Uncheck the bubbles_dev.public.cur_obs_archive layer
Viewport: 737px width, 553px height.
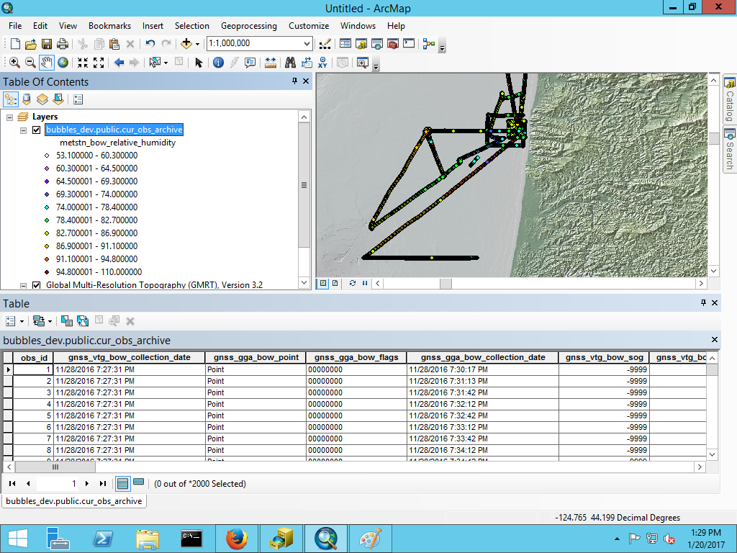coord(36,130)
